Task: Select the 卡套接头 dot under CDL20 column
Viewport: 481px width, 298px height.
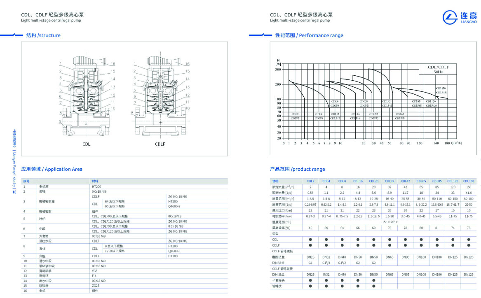Action: pyautogui.click(x=374, y=280)
